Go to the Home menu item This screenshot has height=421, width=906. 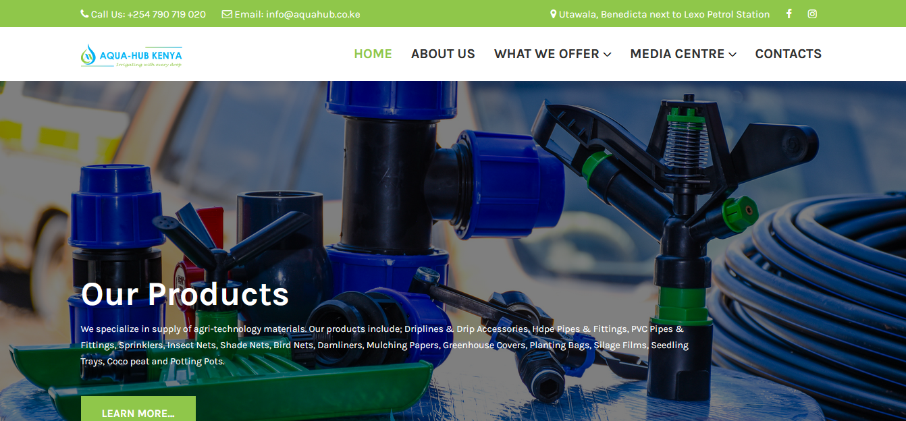tap(373, 54)
